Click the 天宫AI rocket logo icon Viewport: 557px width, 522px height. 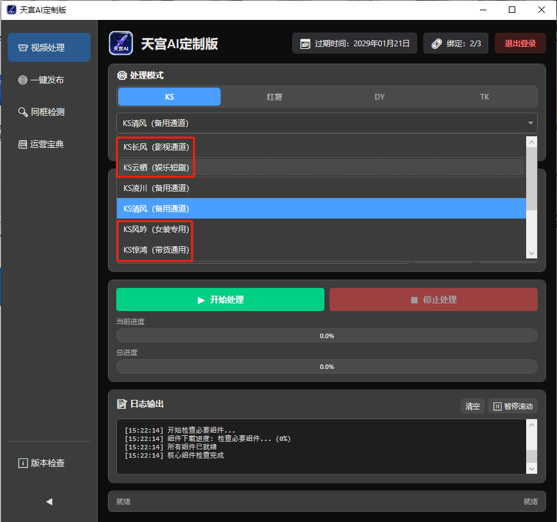[121, 43]
